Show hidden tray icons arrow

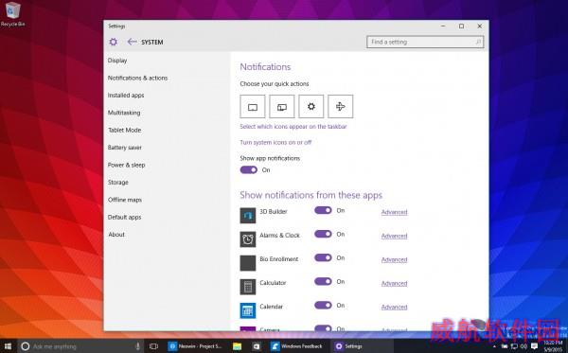494,346
